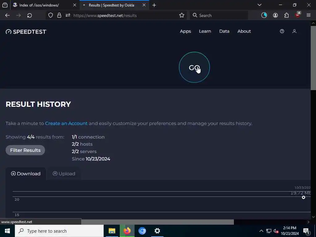Click the horizontal scrollbar right arrow

[x=308, y=222]
